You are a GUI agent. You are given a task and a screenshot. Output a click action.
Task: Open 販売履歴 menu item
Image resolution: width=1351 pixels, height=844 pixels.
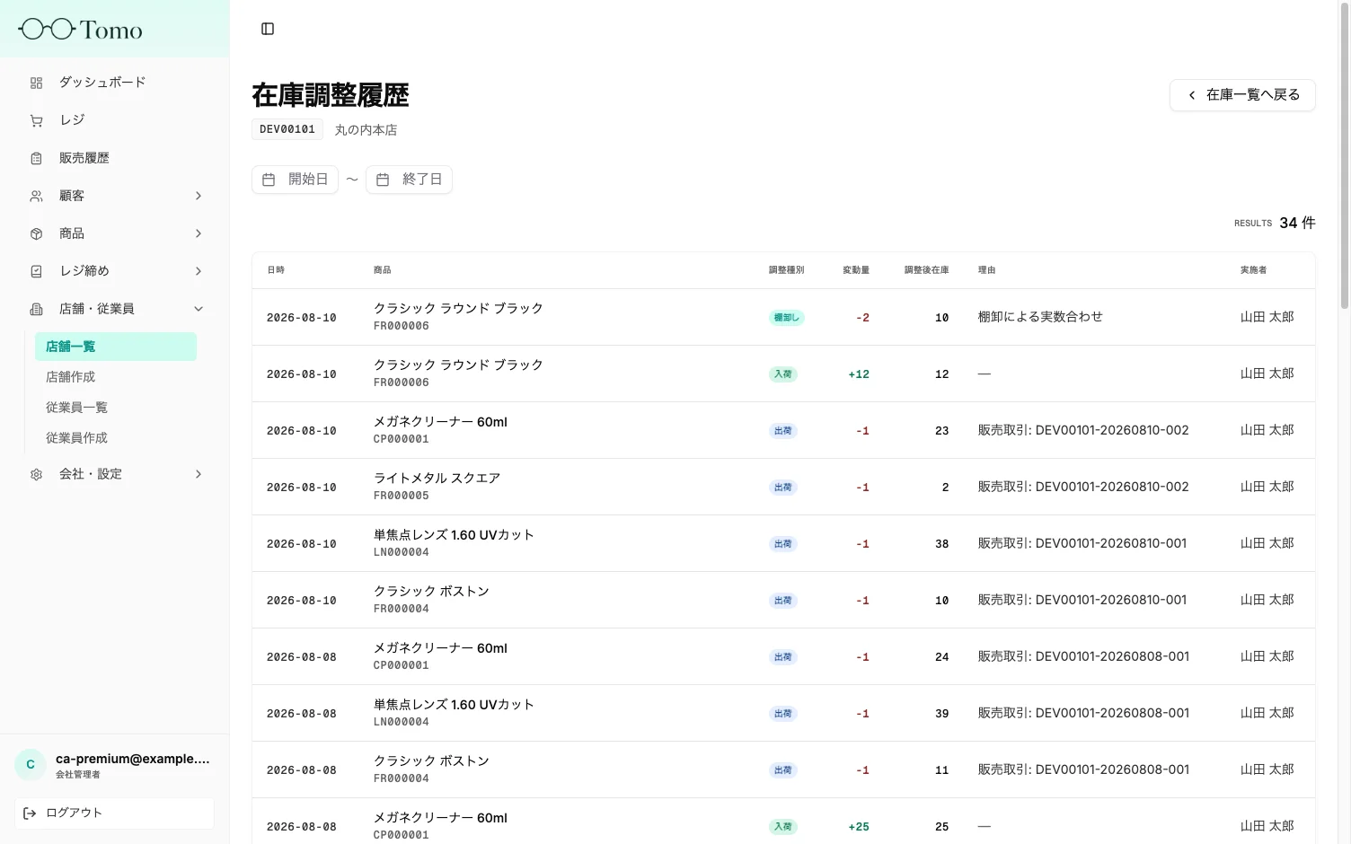(115, 158)
